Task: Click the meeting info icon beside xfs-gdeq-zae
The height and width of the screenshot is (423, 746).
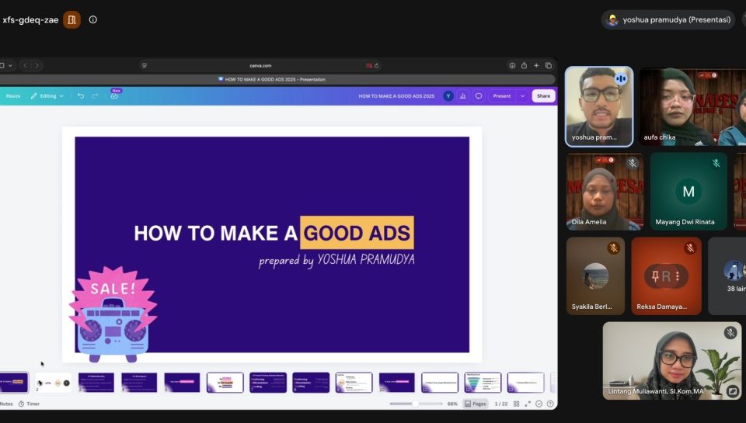Action: 92,19
